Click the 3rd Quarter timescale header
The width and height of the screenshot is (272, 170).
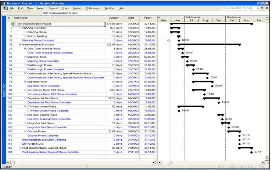coord(205,17)
